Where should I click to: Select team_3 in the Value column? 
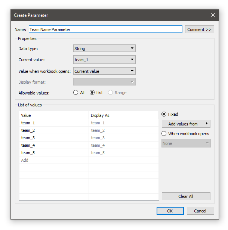[54, 138]
